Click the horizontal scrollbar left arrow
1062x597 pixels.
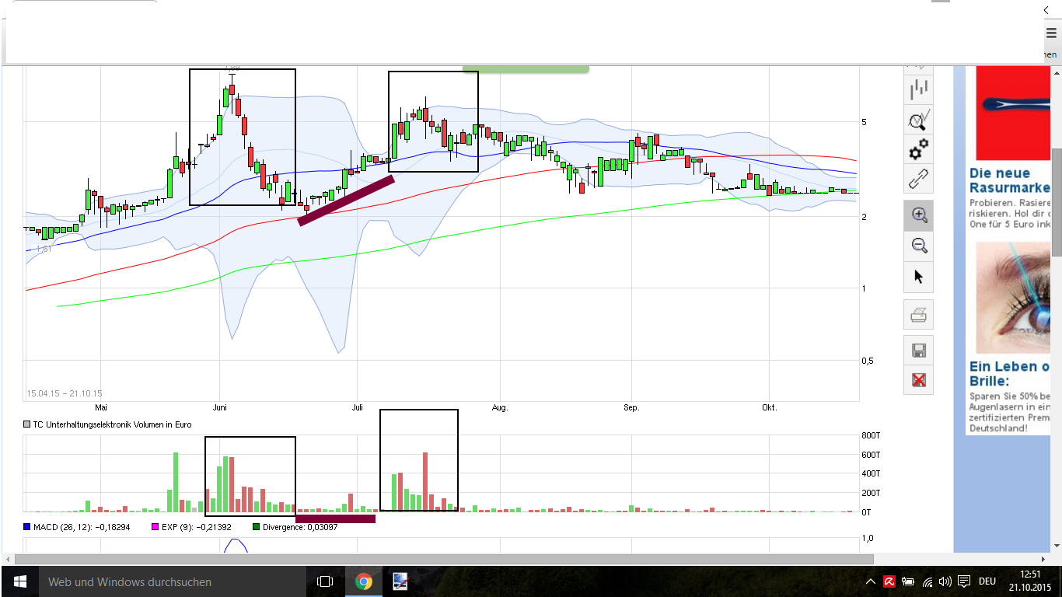[8, 559]
